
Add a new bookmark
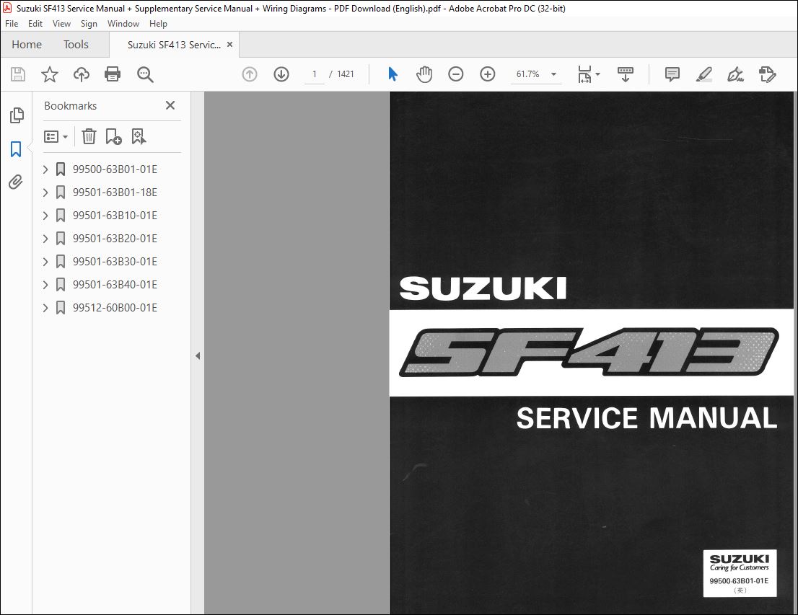[113, 136]
